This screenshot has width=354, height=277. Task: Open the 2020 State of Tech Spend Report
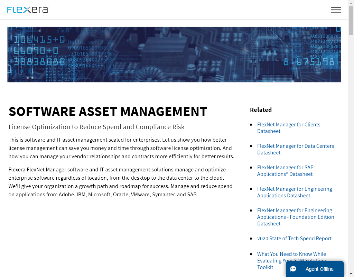pos(294,239)
